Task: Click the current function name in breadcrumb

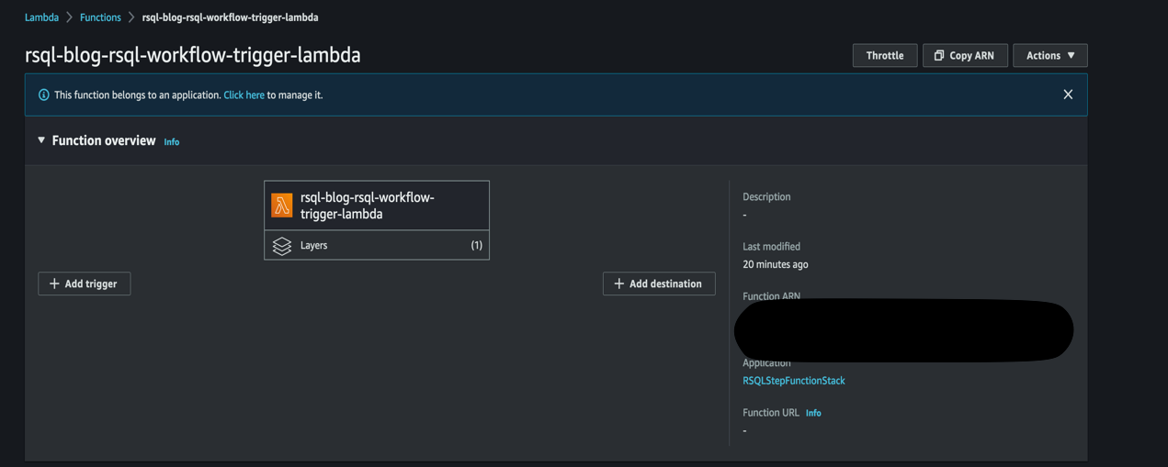Action: (230, 17)
